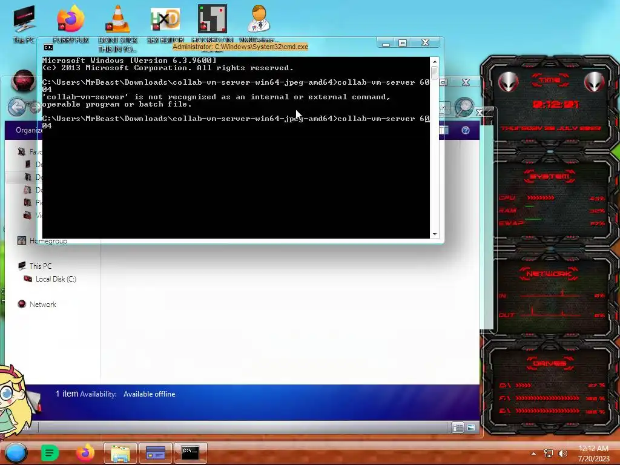Viewport: 620px width, 465px height.
Task: Click the NETWORK header on the widget
Action: (549, 274)
